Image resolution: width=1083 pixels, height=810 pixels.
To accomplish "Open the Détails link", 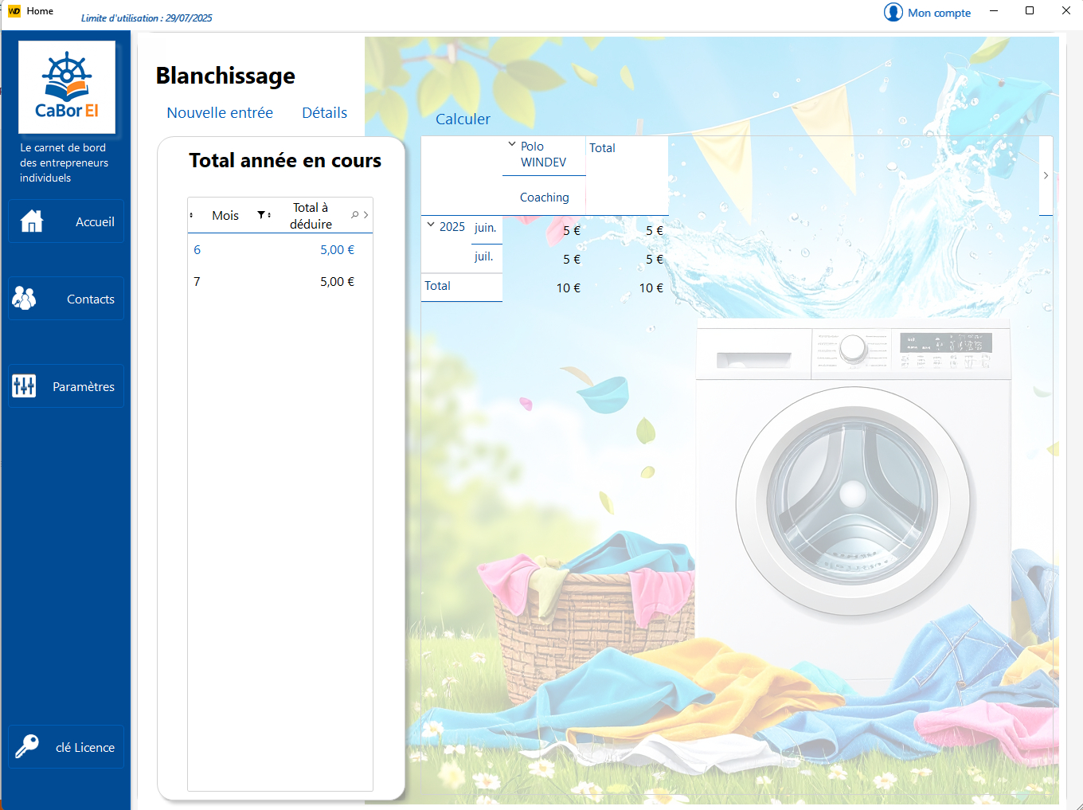I will 324,113.
